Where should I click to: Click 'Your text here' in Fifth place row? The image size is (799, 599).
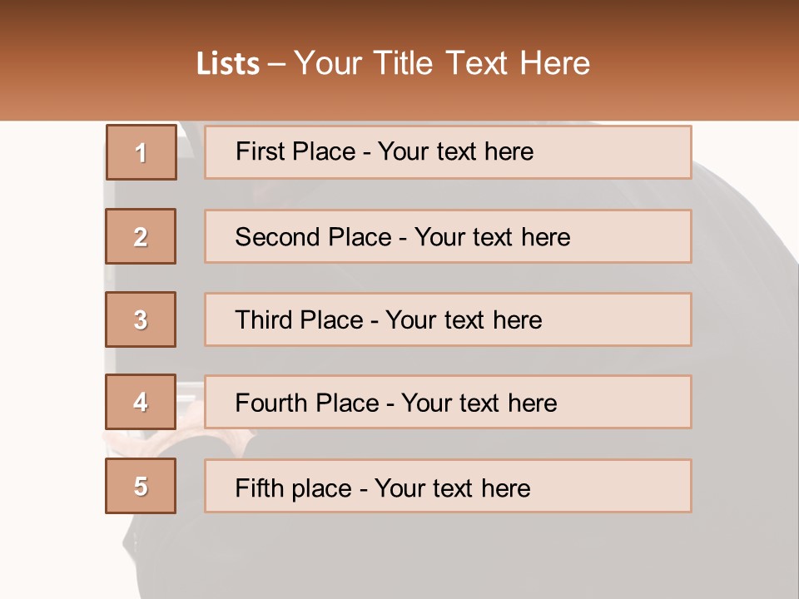coord(452,488)
